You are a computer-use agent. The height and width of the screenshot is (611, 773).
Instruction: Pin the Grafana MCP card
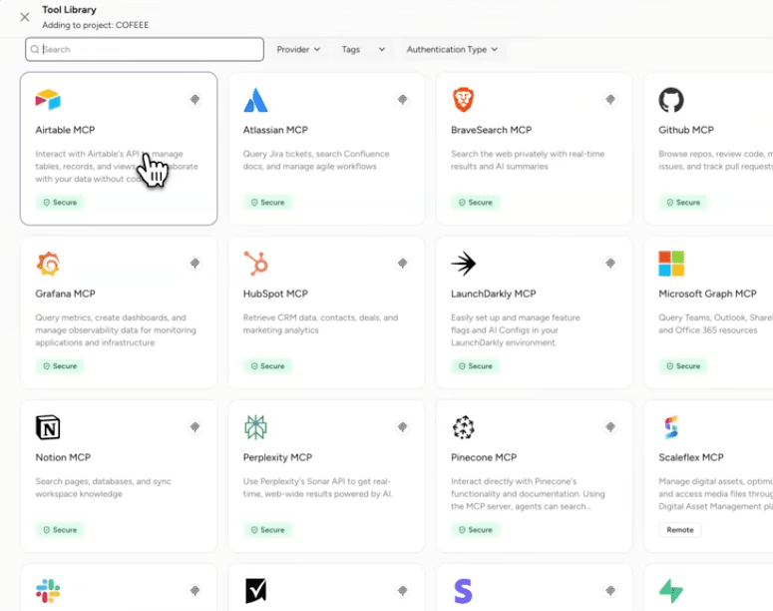point(195,264)
